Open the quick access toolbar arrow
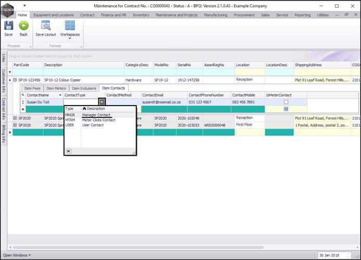This screenshot has height=260, width=361. pos(24,6)
